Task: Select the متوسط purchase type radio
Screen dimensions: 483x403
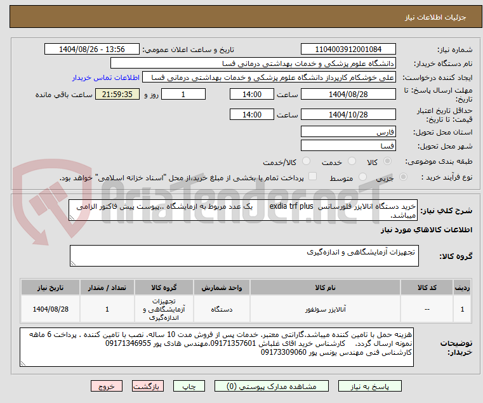Action: tap(363, 177)
